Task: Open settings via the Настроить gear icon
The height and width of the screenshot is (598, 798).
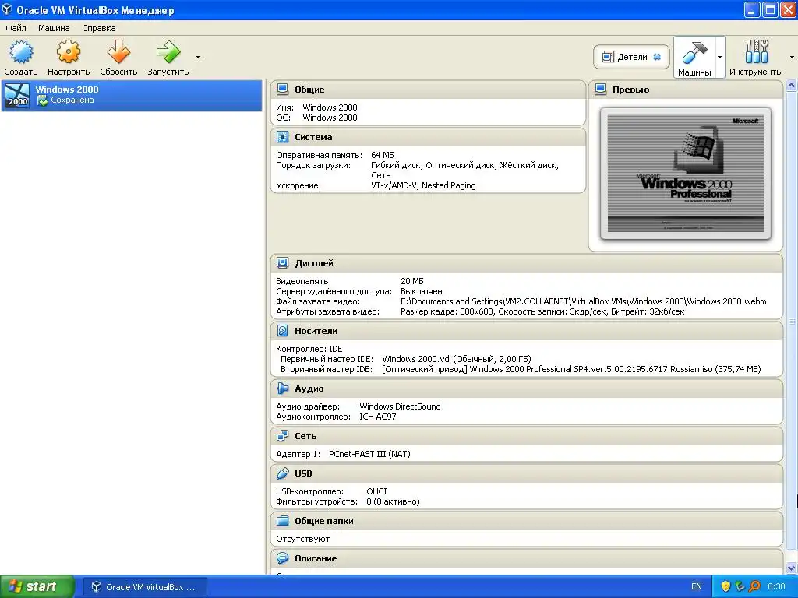Action: tap(69, 52)
